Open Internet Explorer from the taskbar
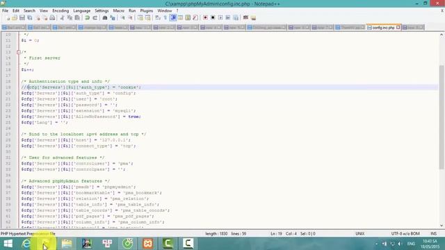Viewport: 445px width, 250px height. [x=26, y=244]
